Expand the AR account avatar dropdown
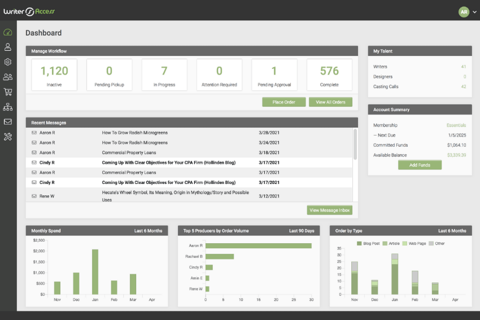Image resolution: width=480 pixels, height=320 pixels. tap(466, 11)
